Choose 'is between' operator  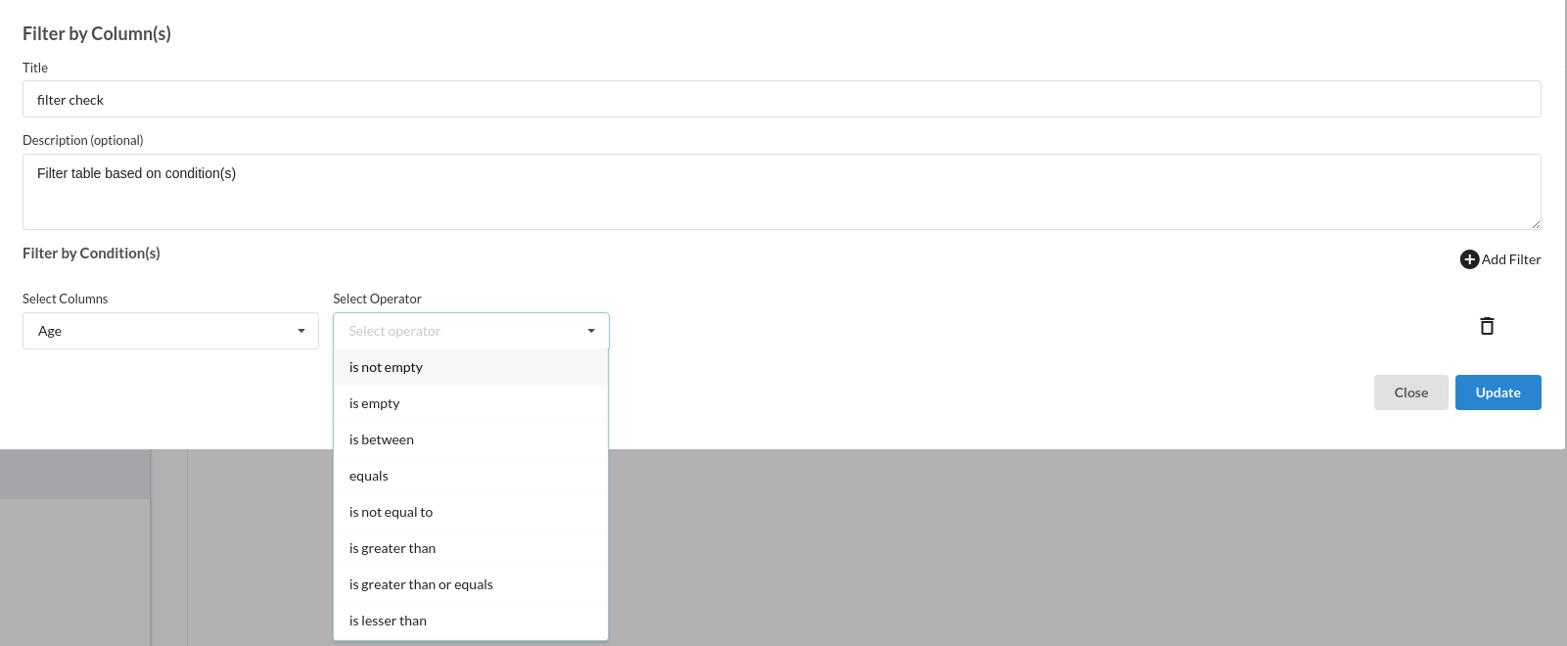(x=471, y=439)
